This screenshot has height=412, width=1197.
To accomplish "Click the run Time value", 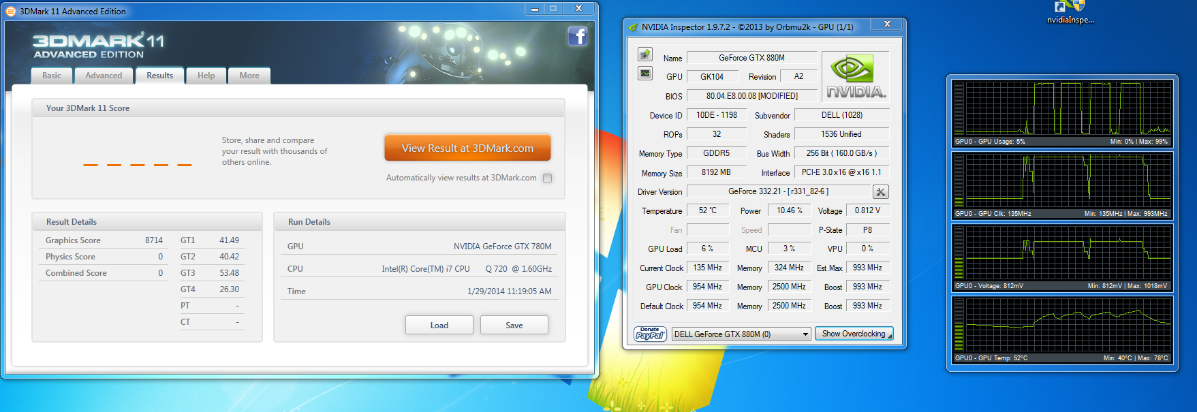I will [510, 291].
